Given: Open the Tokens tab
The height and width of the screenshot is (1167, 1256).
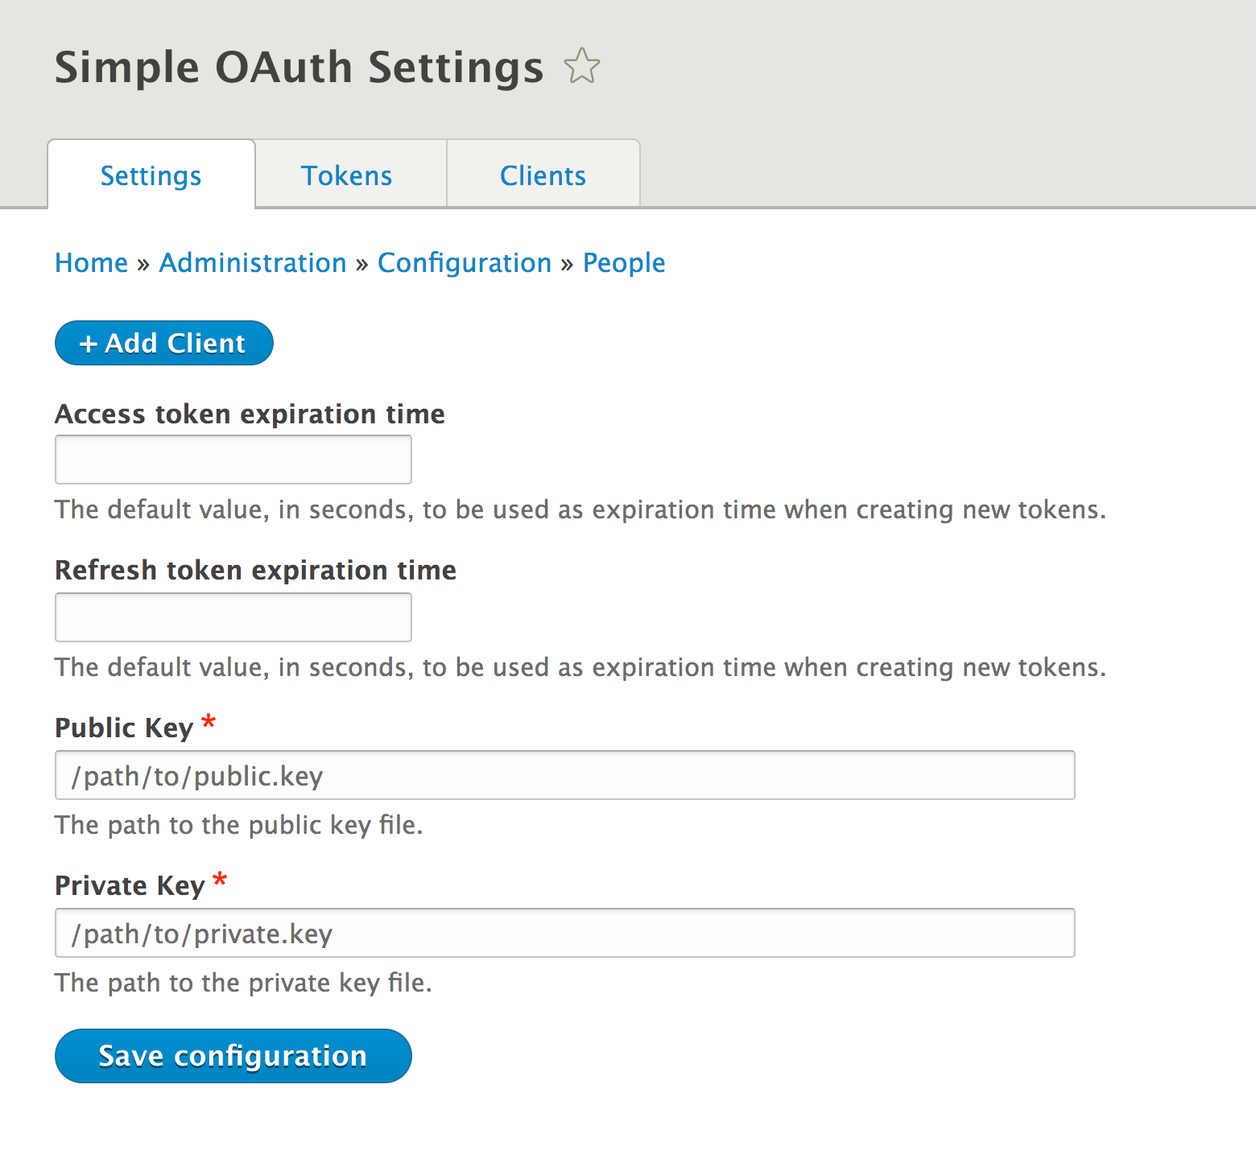Looking at the screenshot, I should click(x=347, y=175).
